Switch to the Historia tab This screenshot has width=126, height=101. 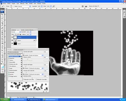[x=14, y=30]
